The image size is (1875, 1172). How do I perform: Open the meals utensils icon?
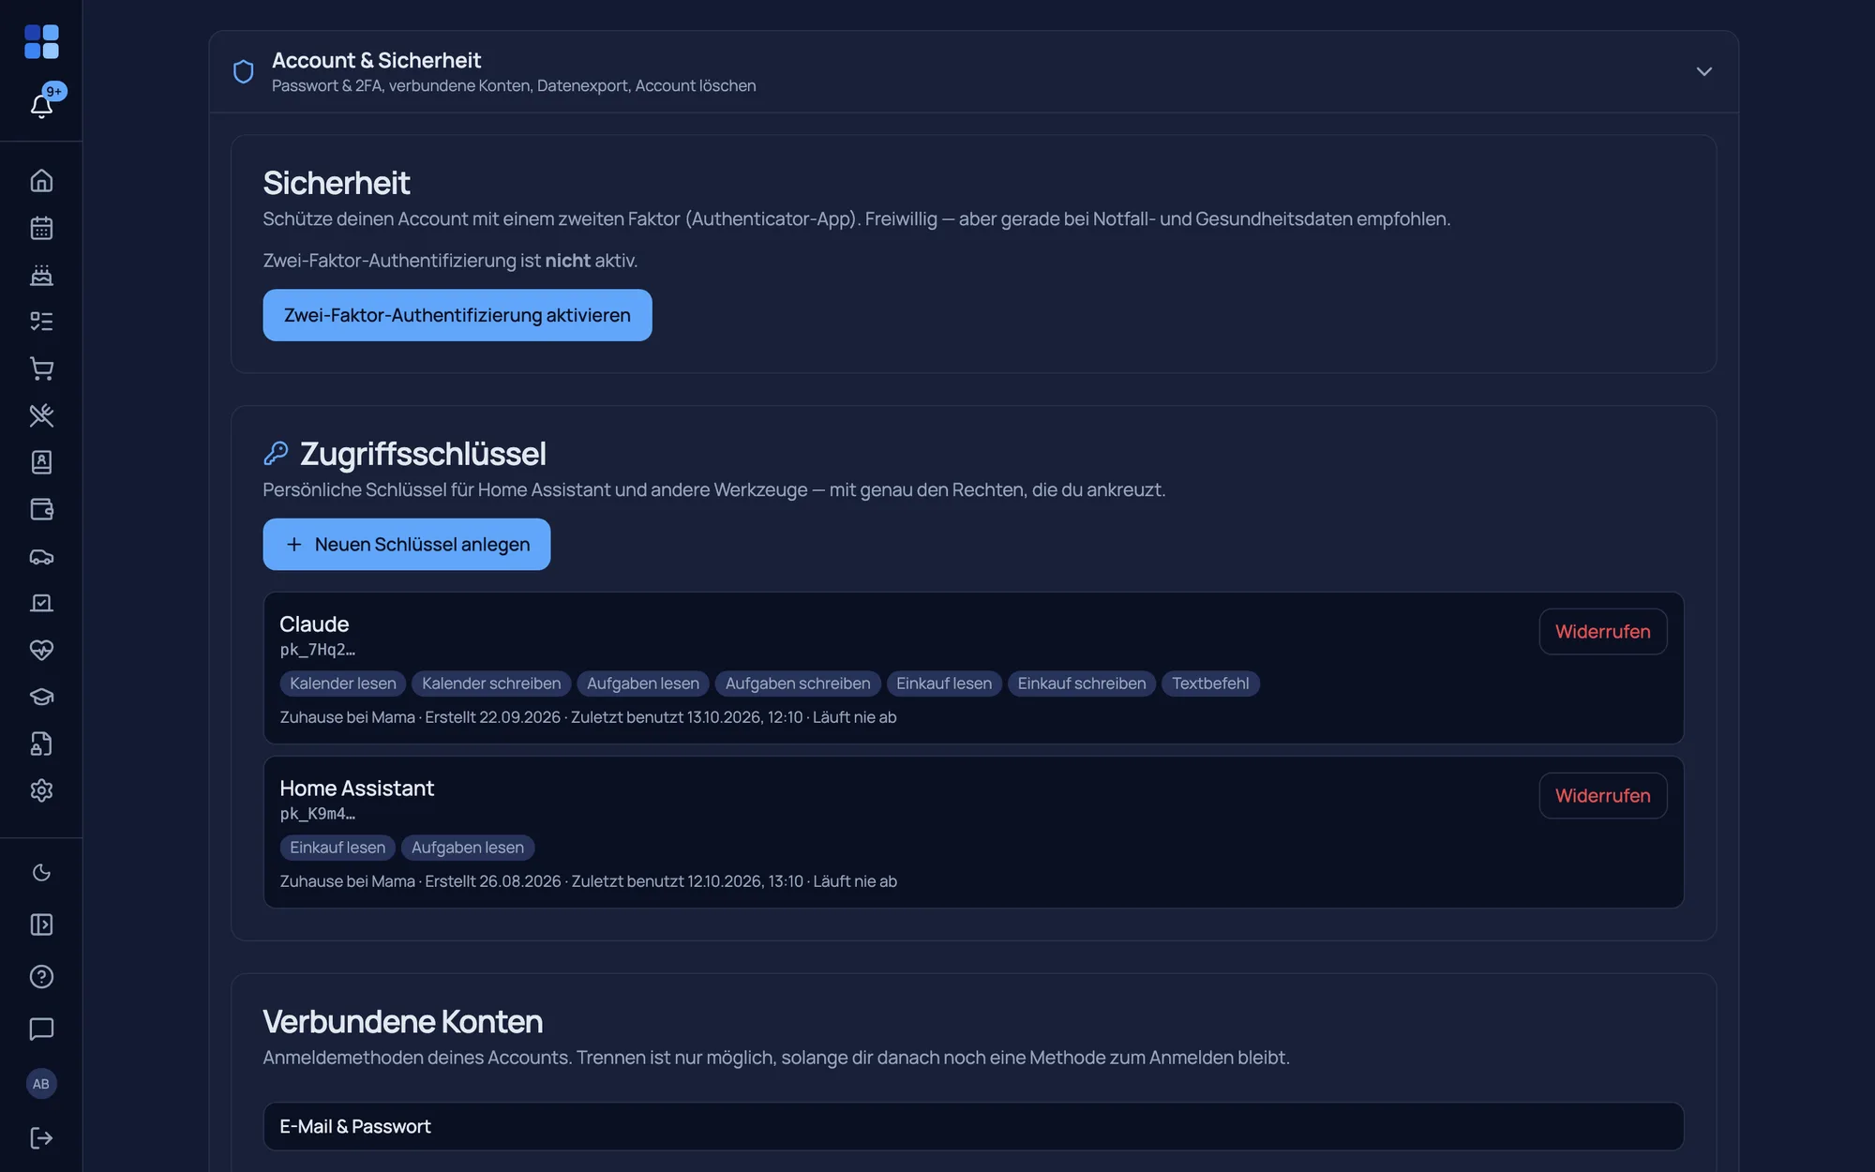(x=41, y=415)
